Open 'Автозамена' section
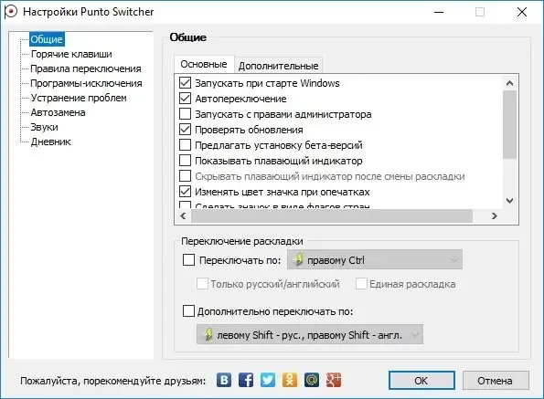The height and width of the screenshot is (399, 544). [58, 112]
